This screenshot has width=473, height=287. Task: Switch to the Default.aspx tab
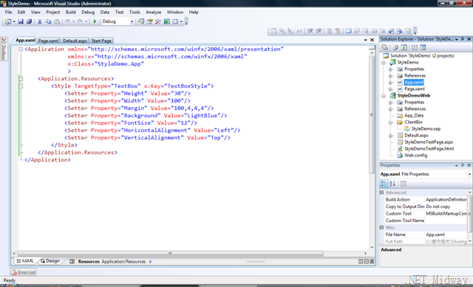[75, 41]
